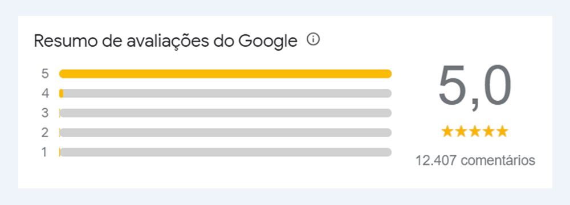This screenshot has width=570, height=205.
Task: Click the row label number 2
Action: (x=44, y=133)
